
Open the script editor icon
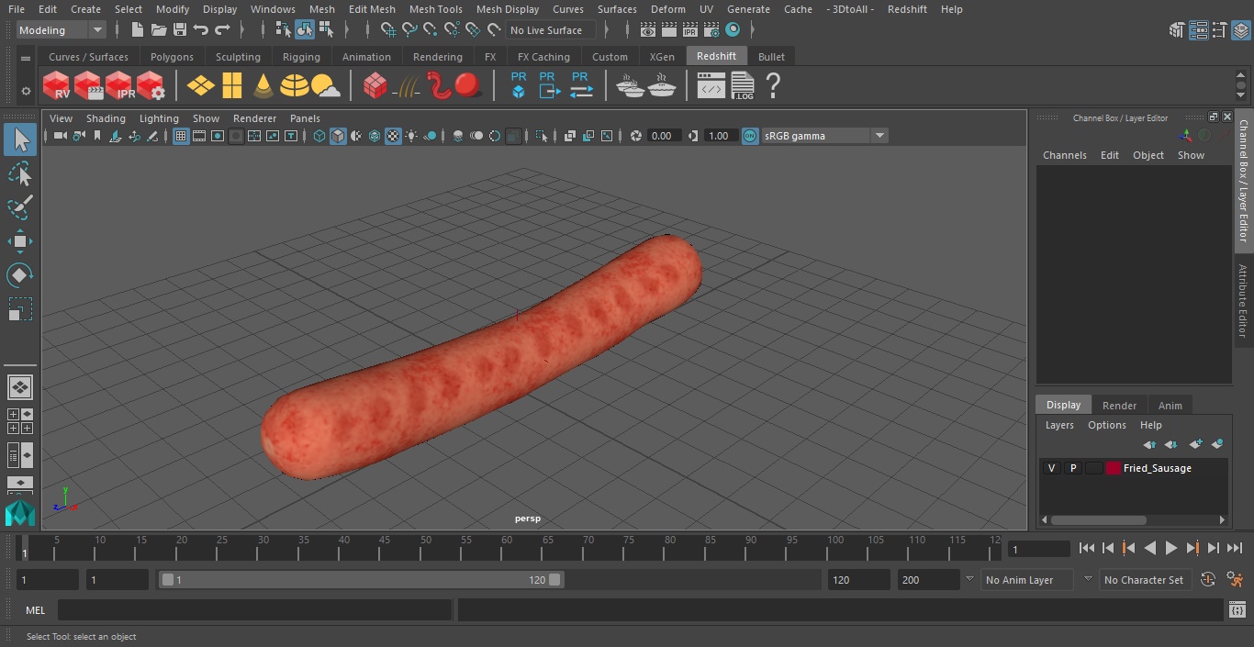[x=1237, y=610]
